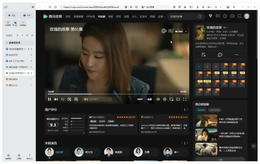Pause the video playback

49,99
